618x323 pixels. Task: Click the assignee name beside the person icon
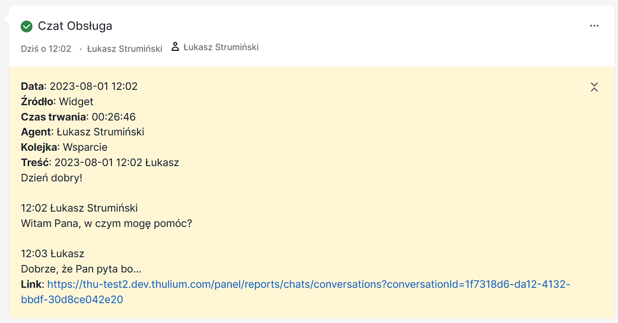[221, 47]
